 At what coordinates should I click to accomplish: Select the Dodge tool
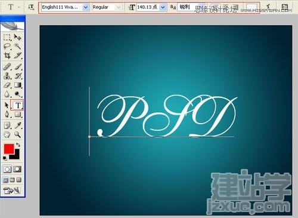(18, 94)
